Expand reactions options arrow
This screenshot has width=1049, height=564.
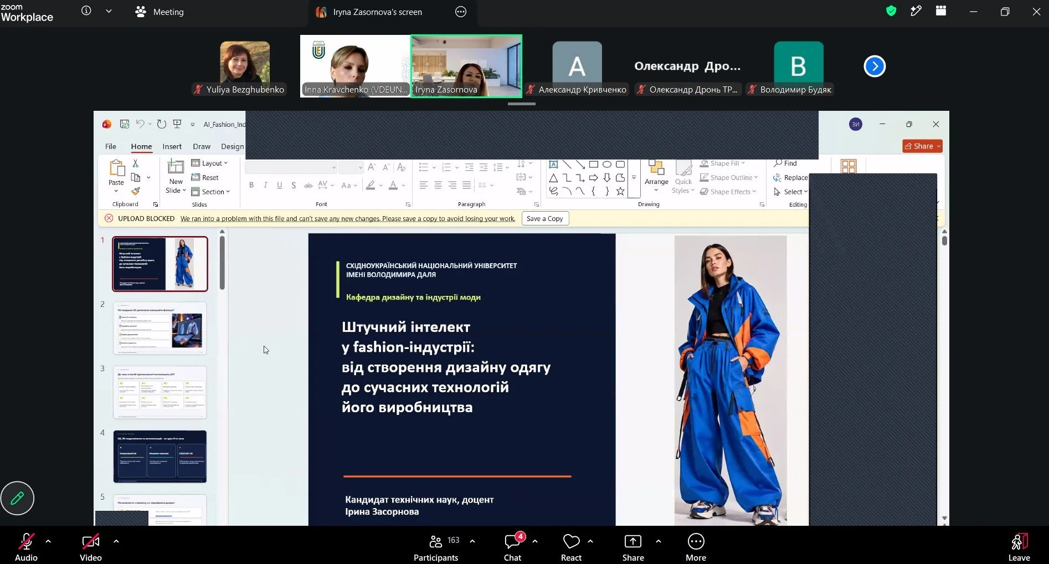tap(590, 541)
